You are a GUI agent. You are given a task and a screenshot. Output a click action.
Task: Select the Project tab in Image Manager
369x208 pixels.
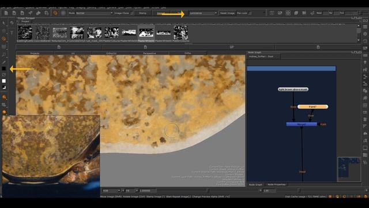[25, 21]
